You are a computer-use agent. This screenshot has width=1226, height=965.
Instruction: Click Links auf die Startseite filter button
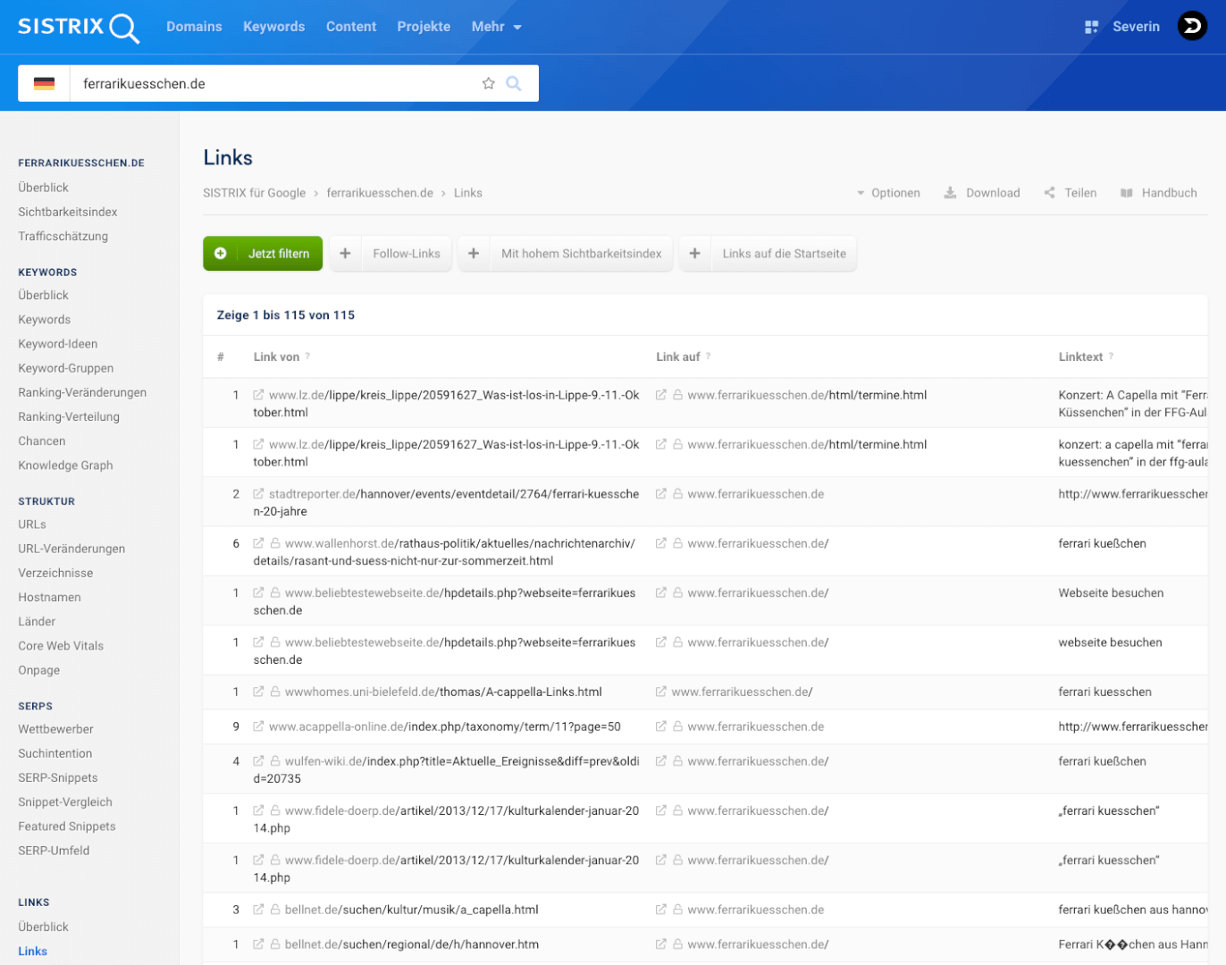point(768,254)
